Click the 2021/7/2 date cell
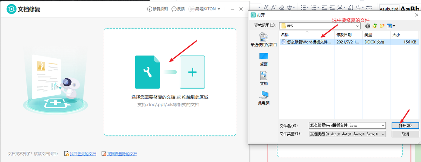The width and height of the screenshot is (421, 162). (x=347, y=42)
